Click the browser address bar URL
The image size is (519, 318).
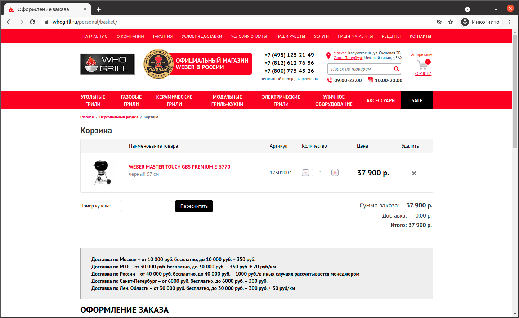(85, 22)
